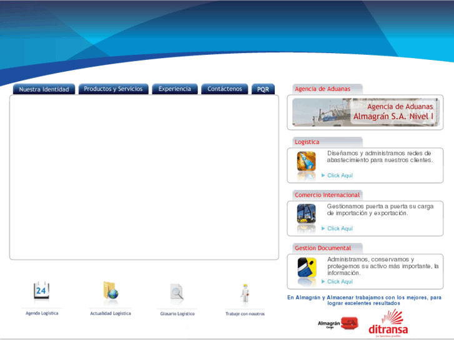Select the Agencia de Aduanas heading

point(323,89)
